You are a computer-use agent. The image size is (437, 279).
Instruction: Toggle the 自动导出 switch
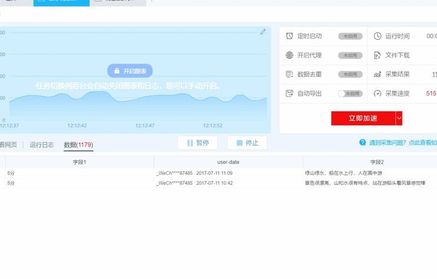350,93
